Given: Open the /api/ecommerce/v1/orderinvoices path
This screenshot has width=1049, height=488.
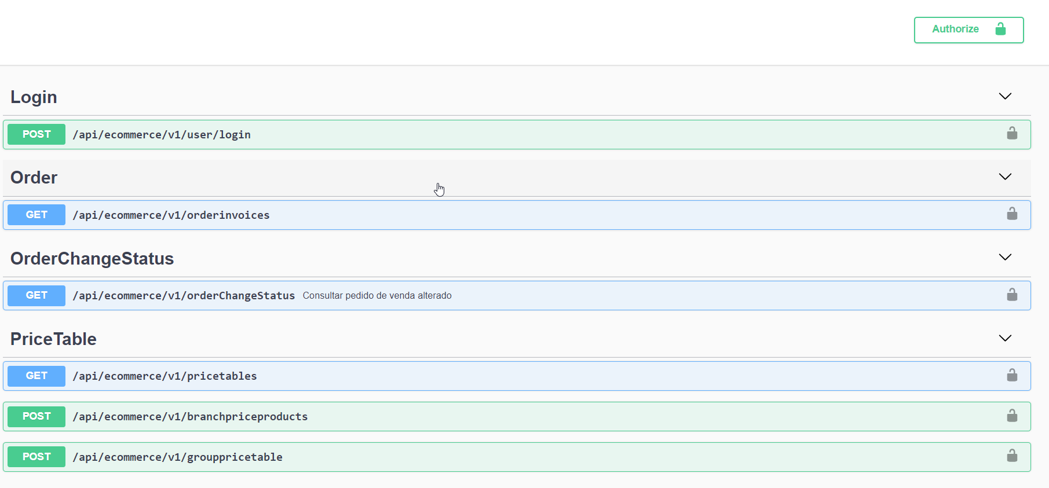Looking at the screenshot, I should (x=171, y=215).
